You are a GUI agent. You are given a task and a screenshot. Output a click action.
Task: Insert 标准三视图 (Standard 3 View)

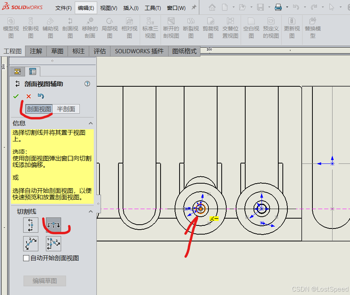(x=150, y=28)
